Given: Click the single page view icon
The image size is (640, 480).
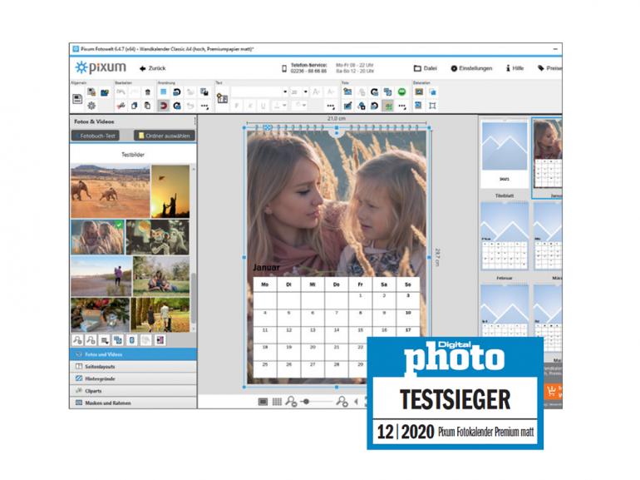Looking at the screenshot, I should click(x=263, y=402).
